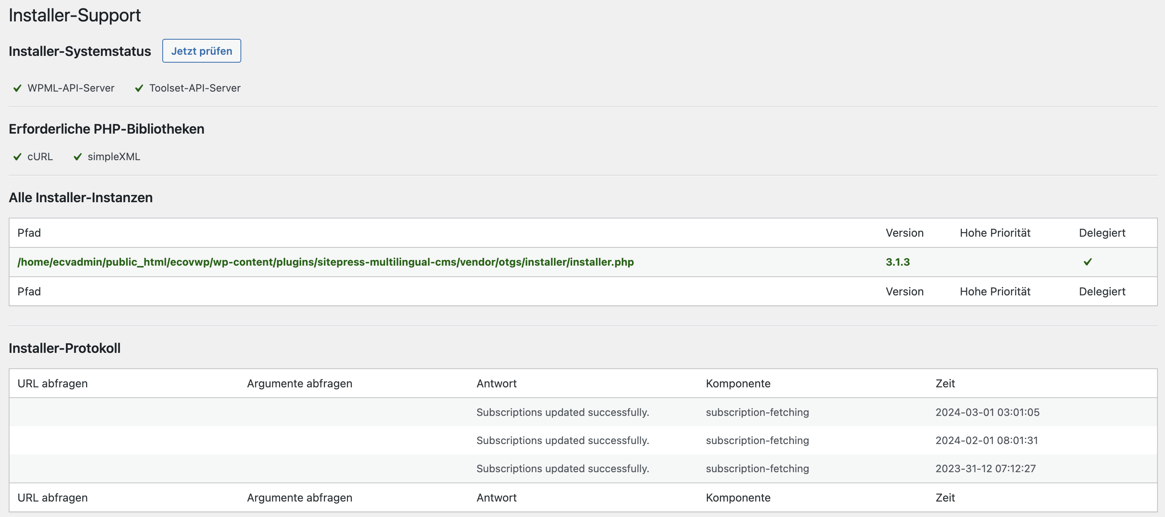Viewport: 1165px width, 517px height.
Task: Click the Installer-Systemstatus heading
Action: pos(80,51)
